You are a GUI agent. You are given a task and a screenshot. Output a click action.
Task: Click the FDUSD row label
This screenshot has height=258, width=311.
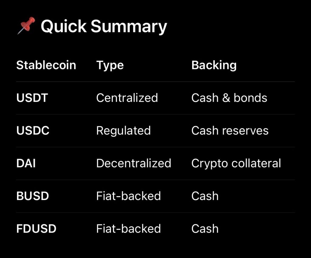(x=36, y=229)
